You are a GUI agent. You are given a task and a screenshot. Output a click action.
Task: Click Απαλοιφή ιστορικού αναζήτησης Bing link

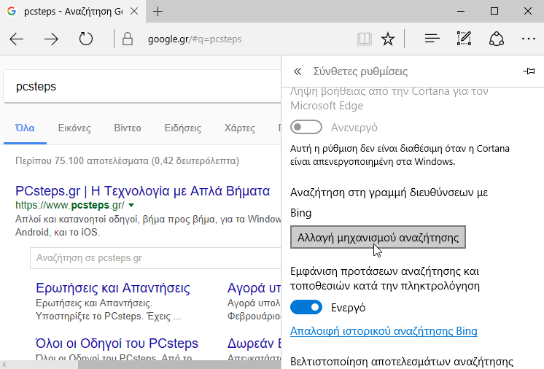coord(384,331)
